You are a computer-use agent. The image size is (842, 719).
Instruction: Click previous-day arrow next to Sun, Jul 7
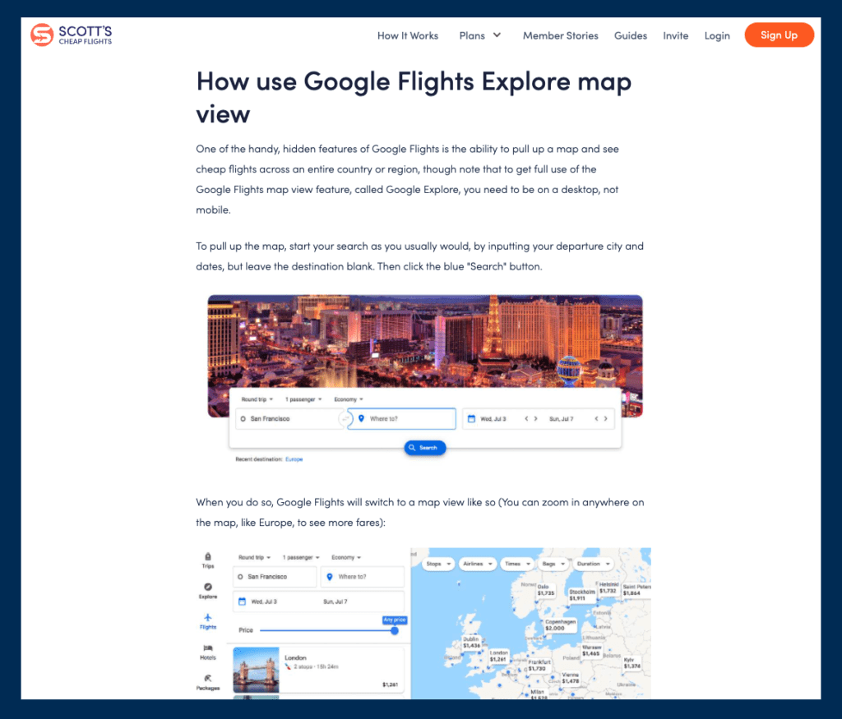pyautogui.click(x=596, y=418)
